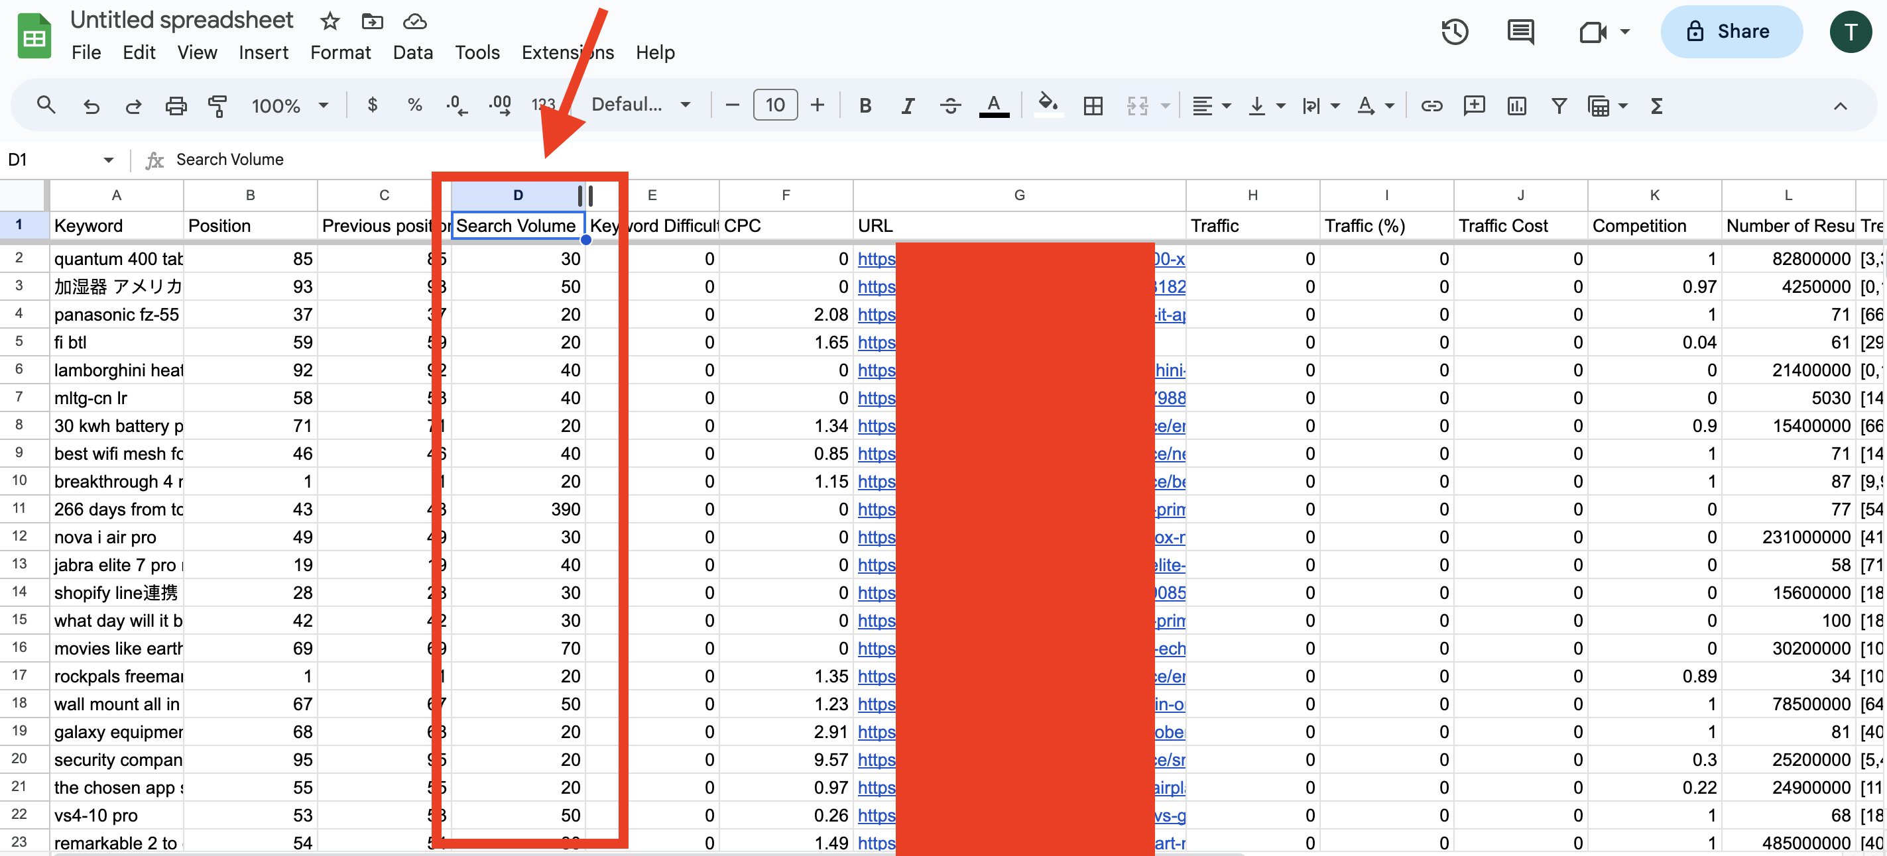Click the move to folder icon
The width and height of the screenshot is (1887, 856).
click(372, 21)
